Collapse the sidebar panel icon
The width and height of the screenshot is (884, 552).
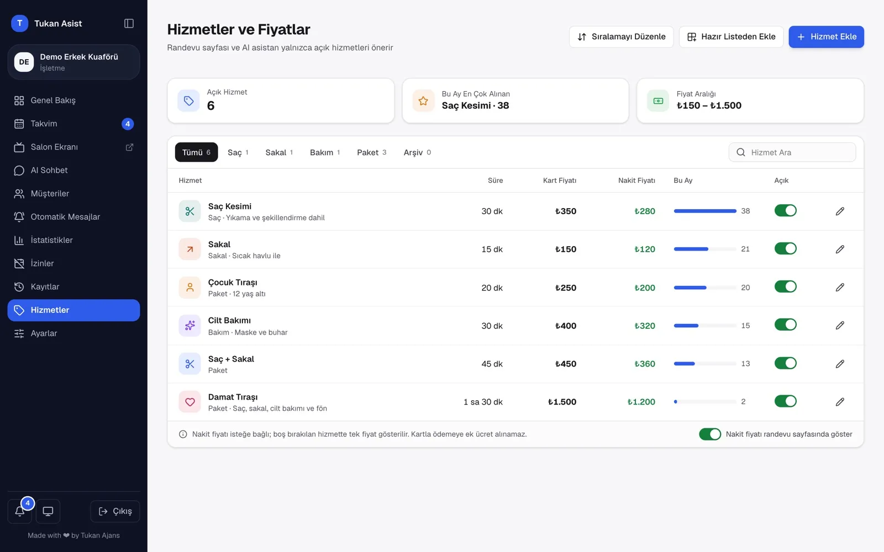(x=129, y=23)
